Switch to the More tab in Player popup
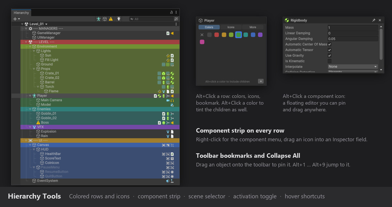This screenshot has width=392, height=207. [253, 27]
